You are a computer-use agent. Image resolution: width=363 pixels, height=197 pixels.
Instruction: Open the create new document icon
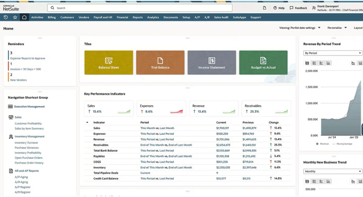264,8
